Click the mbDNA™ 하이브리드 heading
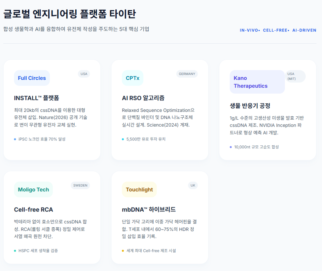The width and height of the screenshot is (322, 271). click(x=149, y=210)
